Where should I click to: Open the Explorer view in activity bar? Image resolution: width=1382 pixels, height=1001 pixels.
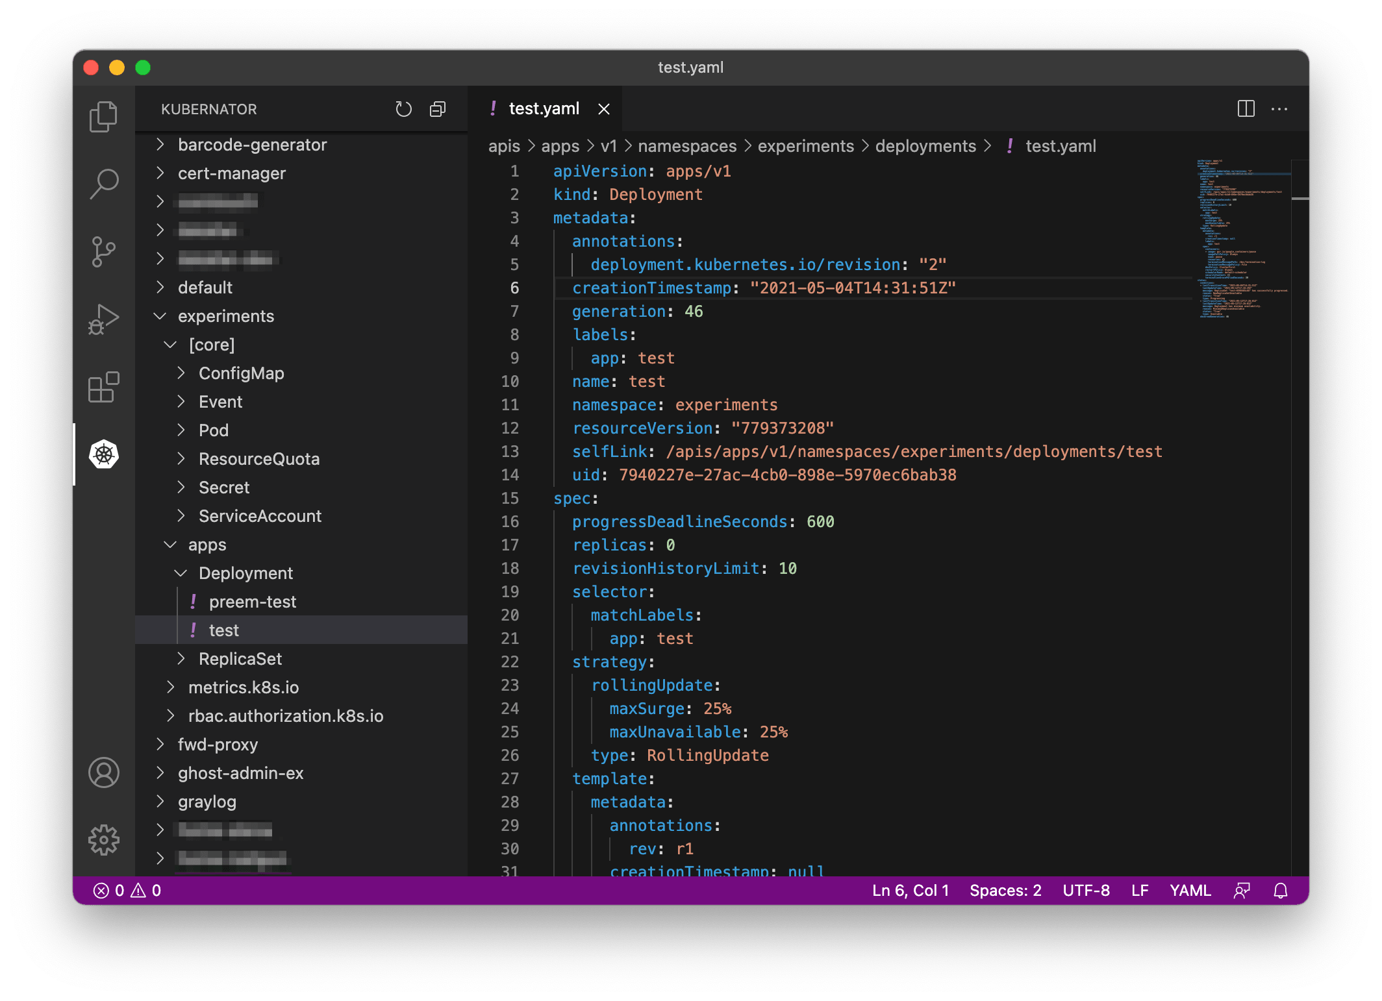(x=103, y=117)
